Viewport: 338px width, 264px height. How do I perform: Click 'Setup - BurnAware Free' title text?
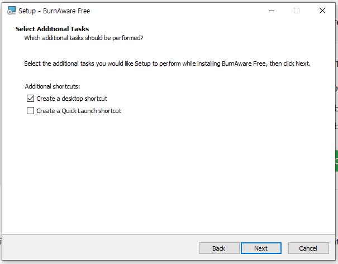54,11
